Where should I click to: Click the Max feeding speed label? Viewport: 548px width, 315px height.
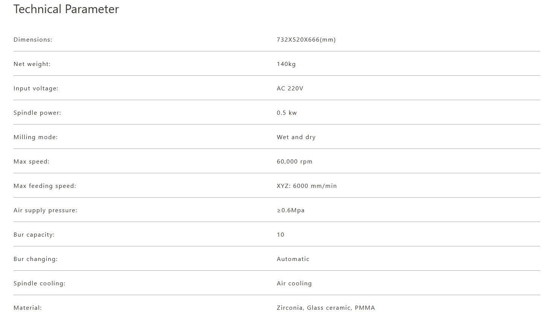tap(45, 186)
